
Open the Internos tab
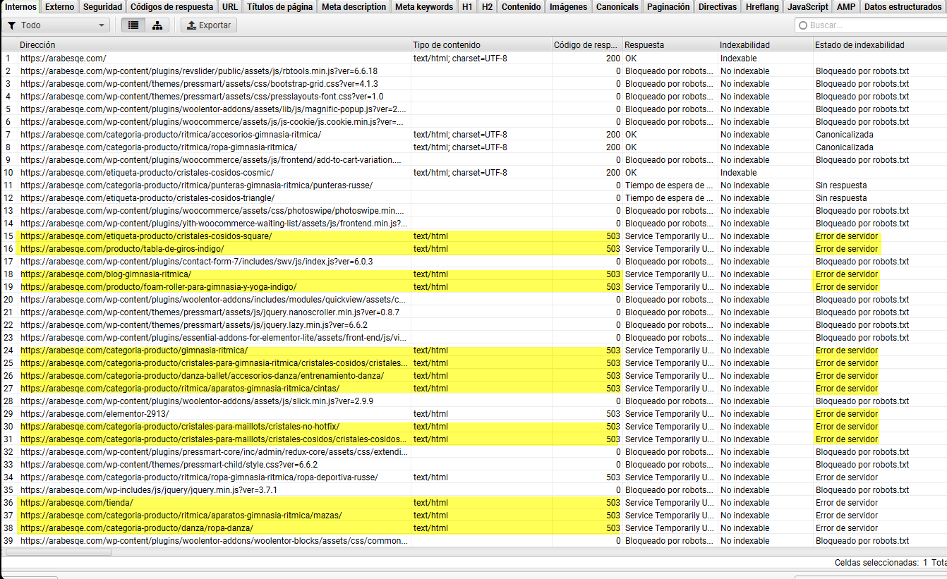(x=20, y=7)
